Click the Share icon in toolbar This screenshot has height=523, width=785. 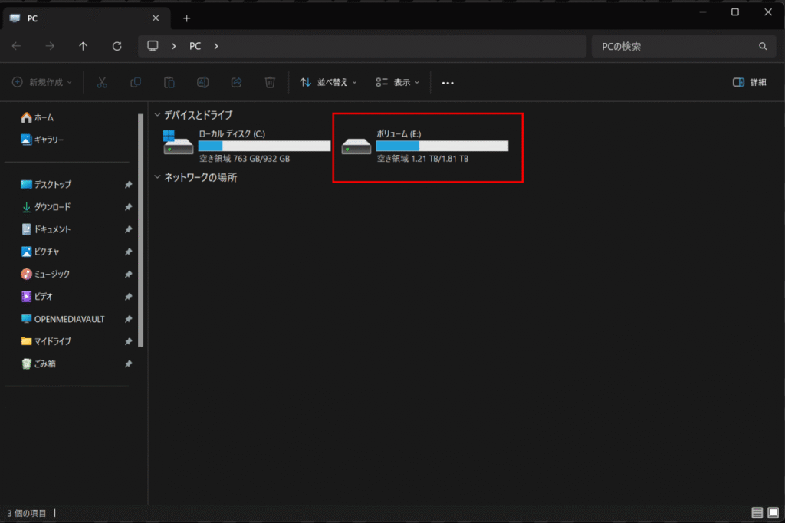coord(237,82)
